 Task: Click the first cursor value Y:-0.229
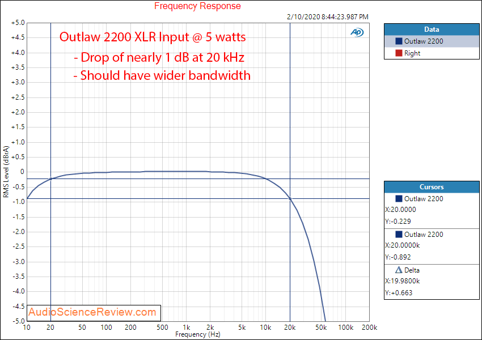398,222
